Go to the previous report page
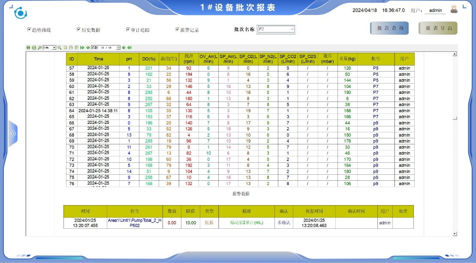 [x=88, y=48]
